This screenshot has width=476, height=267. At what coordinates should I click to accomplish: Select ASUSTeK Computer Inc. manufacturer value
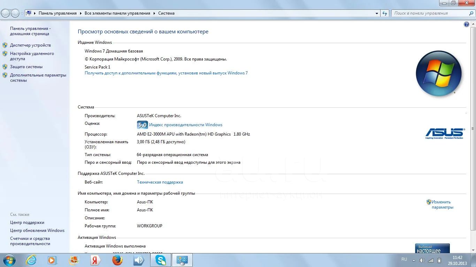(159, 116)
